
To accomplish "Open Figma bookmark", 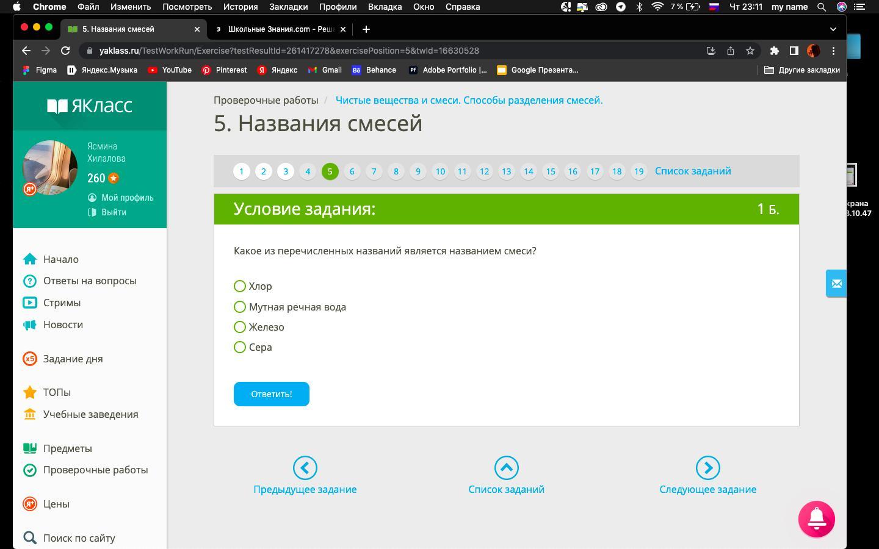I will 40,70.
